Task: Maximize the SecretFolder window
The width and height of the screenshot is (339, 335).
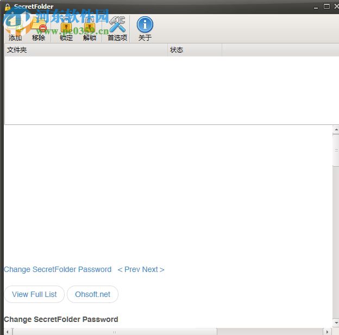Action: point(327,7)
